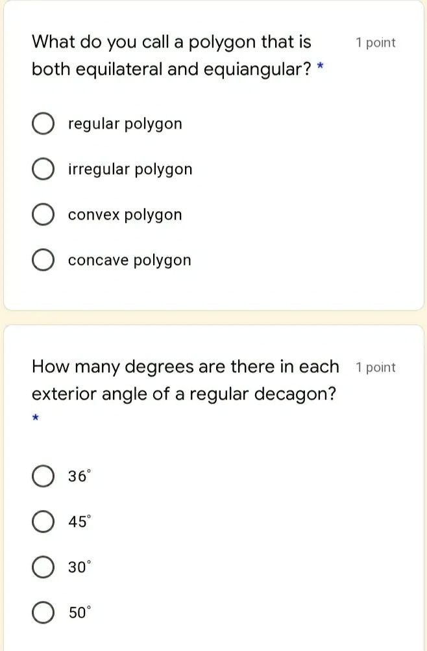Viewport: 427px width, 651px height.
Task: Click the "irregular polygon" option text
Action: coord(130,170)
